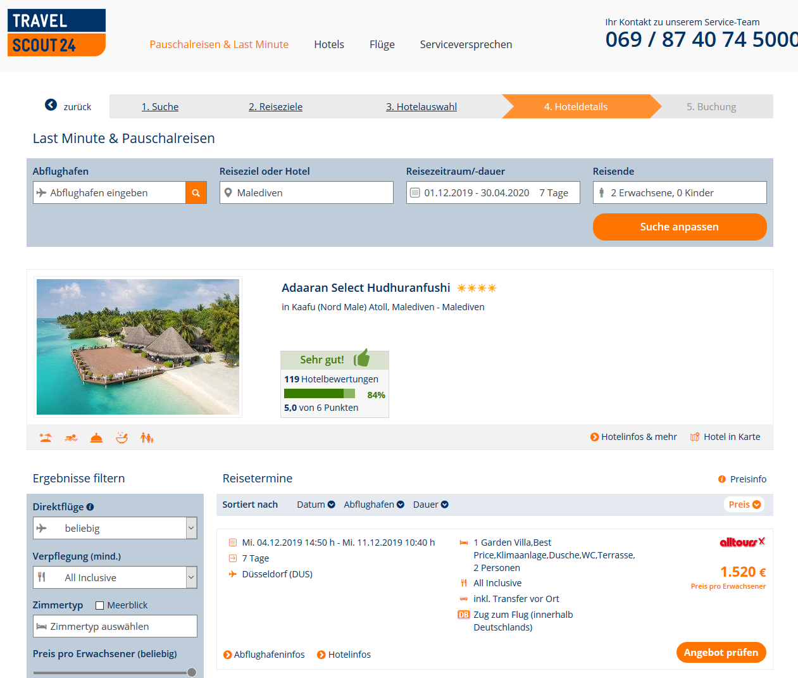Click the orange airport search magnifier icon
798x678 pixels.
[x=196, y=193]
